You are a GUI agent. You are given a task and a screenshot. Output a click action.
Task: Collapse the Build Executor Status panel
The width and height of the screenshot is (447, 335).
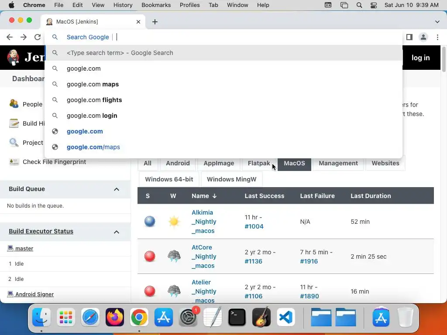pyautogui.click(x=116, y=232)
